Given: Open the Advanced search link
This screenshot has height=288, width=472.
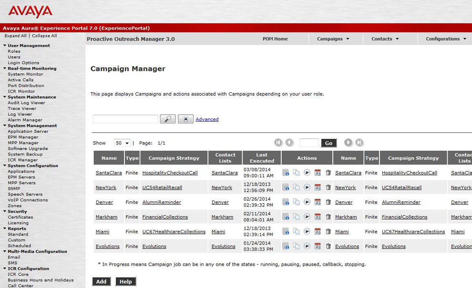Looking at the screenshot, I should [x=207, y=119].
